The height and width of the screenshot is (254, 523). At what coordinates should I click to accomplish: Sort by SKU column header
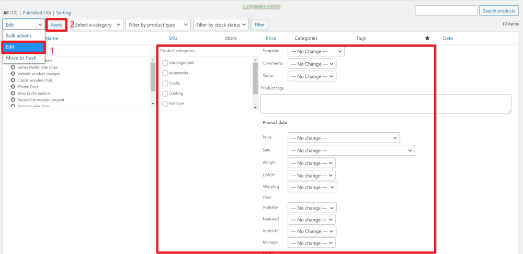173,38
